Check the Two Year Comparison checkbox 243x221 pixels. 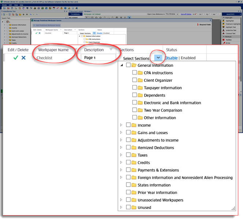[x=135, y=110]
